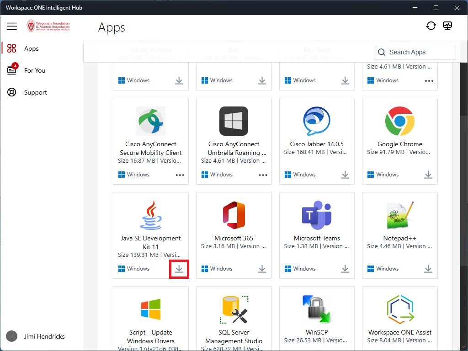Download Notepad++

[x=428, y=269]
